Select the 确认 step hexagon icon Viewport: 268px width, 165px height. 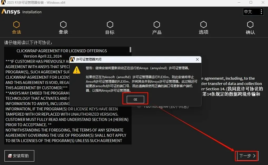coord(250,25)
